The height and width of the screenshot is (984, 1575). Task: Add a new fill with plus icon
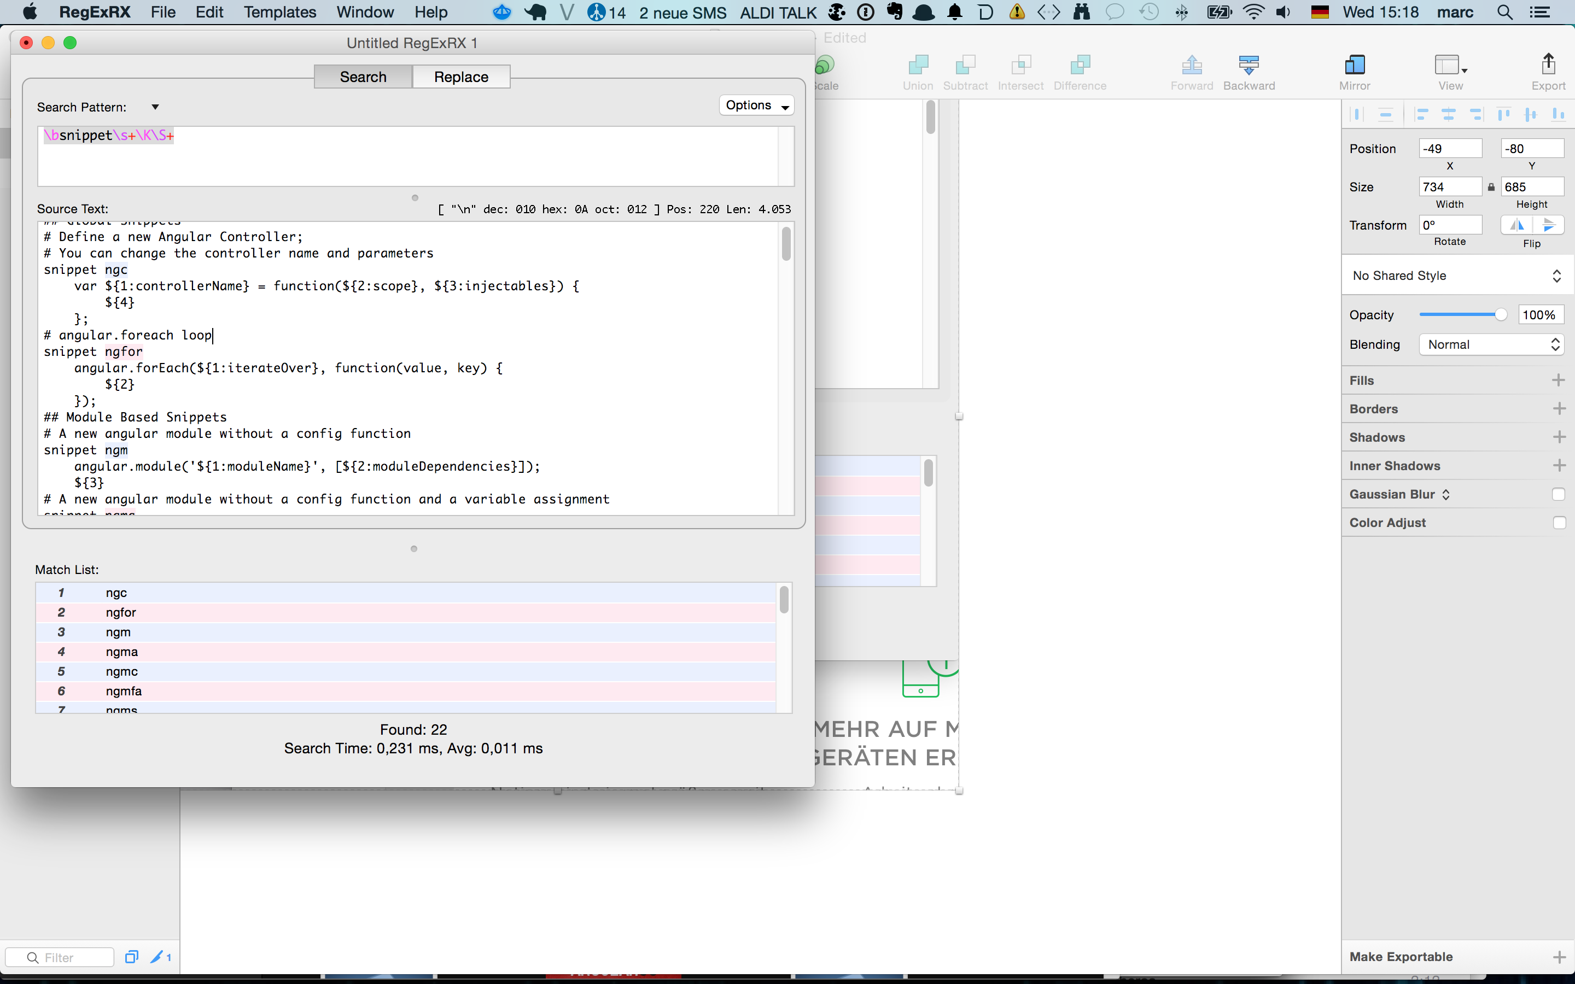1558,380
